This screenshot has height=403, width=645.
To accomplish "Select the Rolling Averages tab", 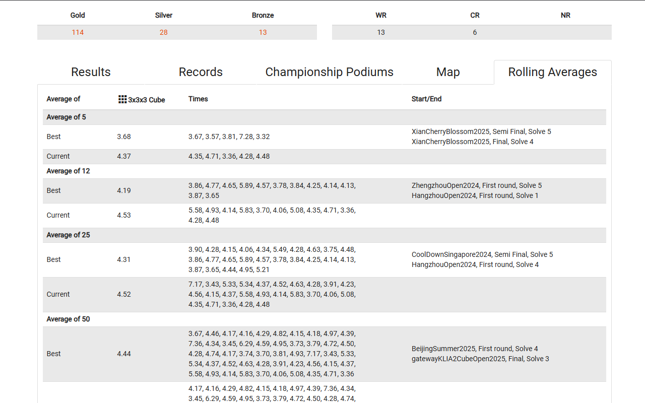I will point(552,72).
